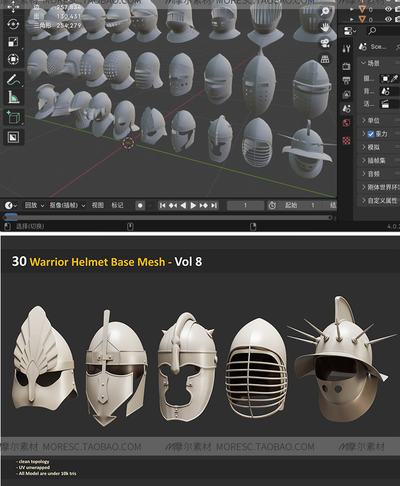Click the left mouse icon in status bar

click(x=7, y=226)
